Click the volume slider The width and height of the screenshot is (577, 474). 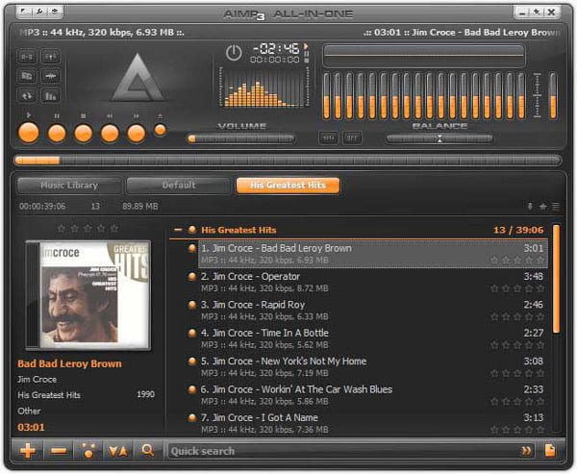pos(240,137)
